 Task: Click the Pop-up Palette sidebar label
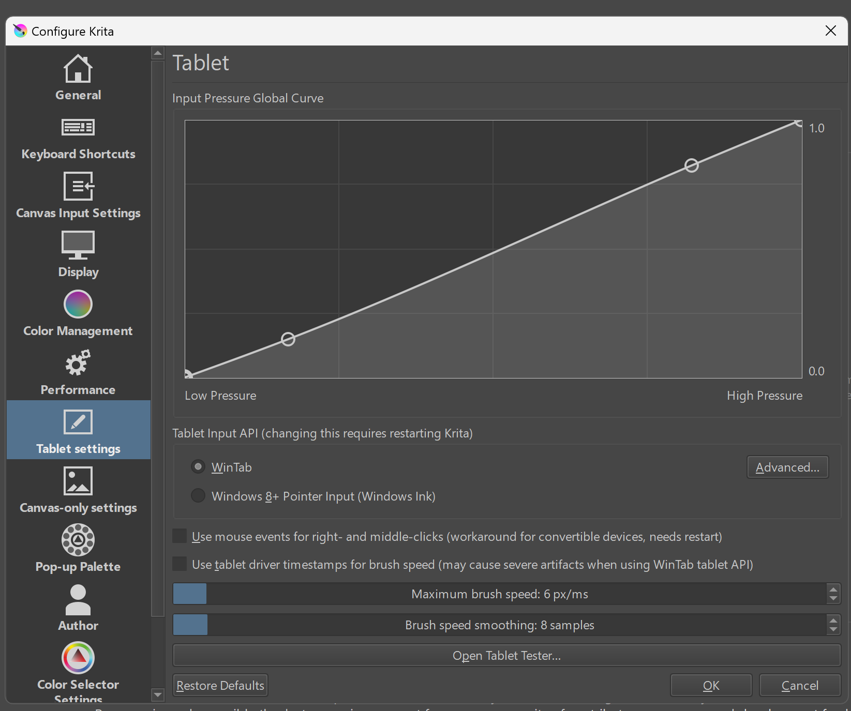78,567
